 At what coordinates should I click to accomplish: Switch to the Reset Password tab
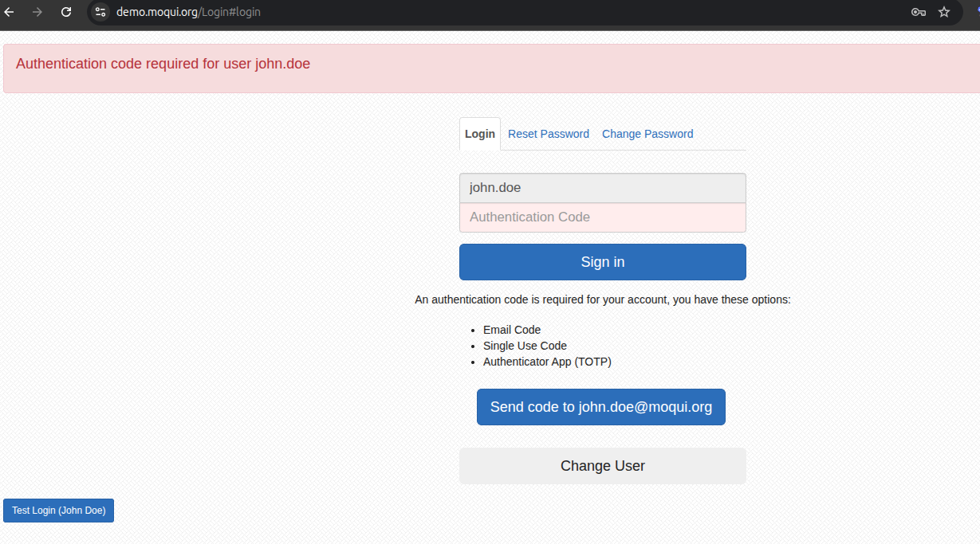[549, 134]
